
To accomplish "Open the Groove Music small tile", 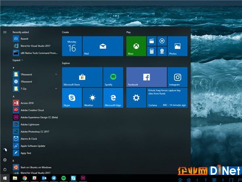I will click(162, 41).
